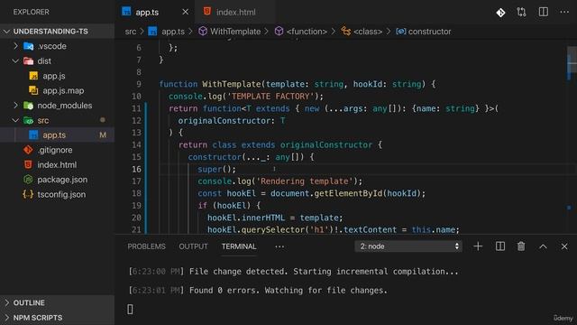Click the src folder icon
Viewport: 577px width, 325px height.
pyautogui.click(x=28, y=120)
